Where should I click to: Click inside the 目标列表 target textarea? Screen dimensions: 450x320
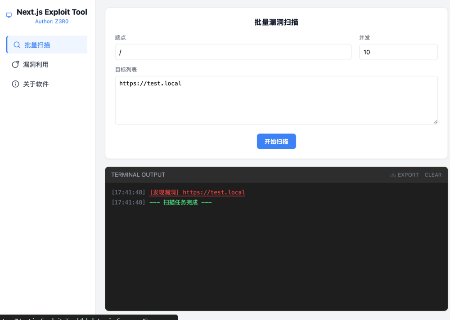coord(276,100)
